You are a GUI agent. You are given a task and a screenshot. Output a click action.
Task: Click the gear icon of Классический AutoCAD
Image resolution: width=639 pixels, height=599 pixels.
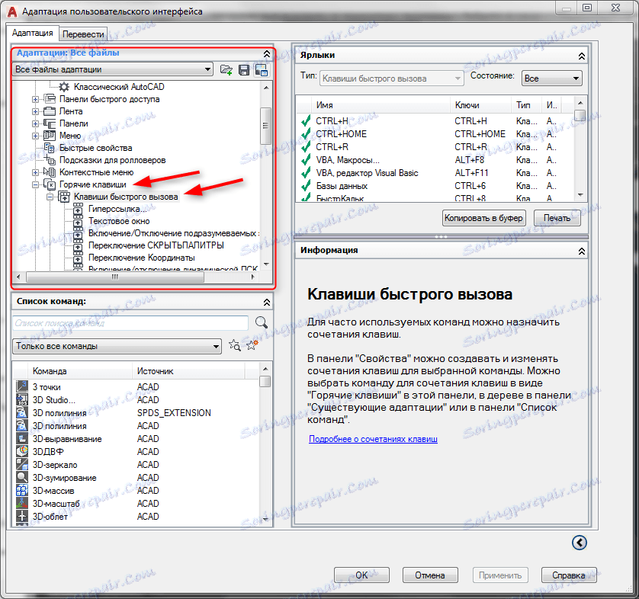[x=64, y=87]
